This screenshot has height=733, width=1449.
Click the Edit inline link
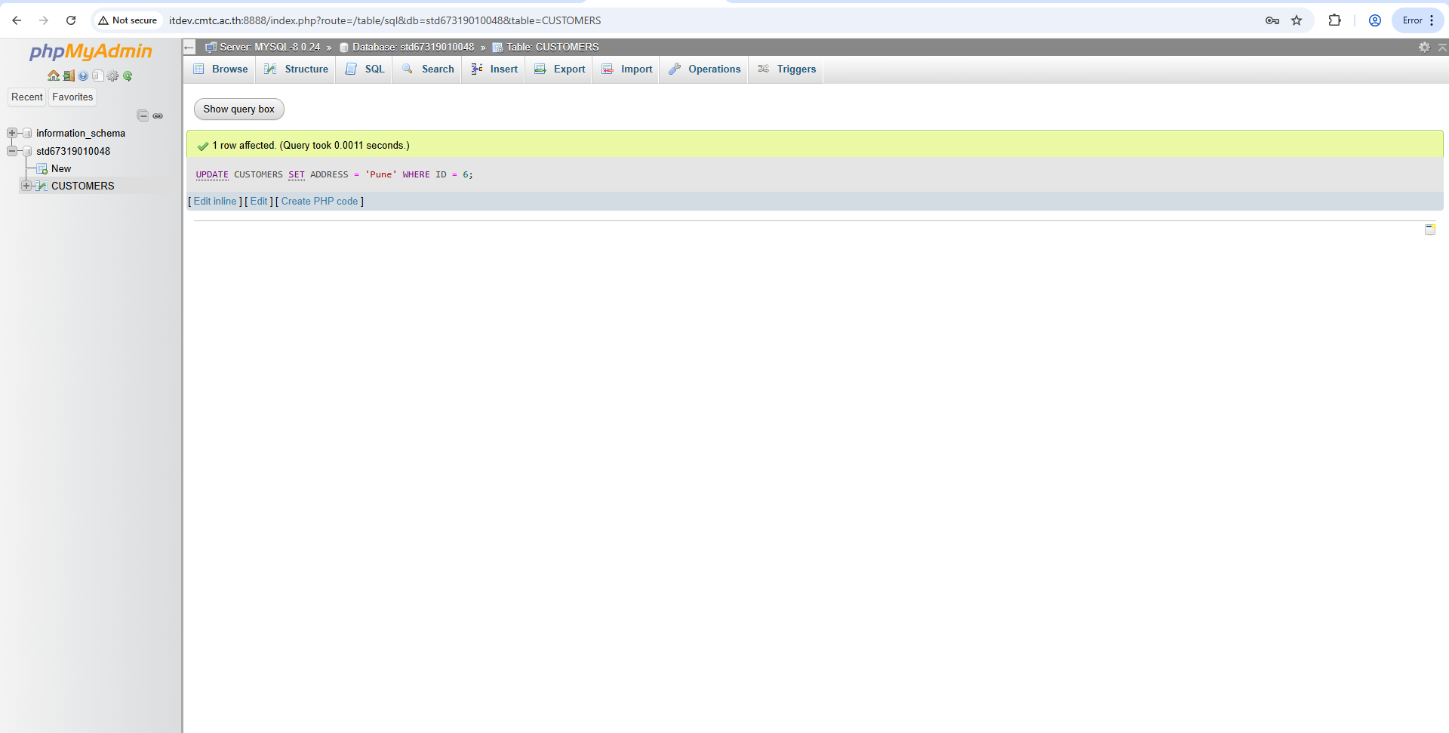pos(214,201)
